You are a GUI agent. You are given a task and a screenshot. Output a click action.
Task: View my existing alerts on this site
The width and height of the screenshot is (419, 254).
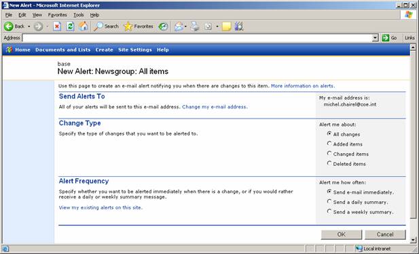click(x=101, y=207)
